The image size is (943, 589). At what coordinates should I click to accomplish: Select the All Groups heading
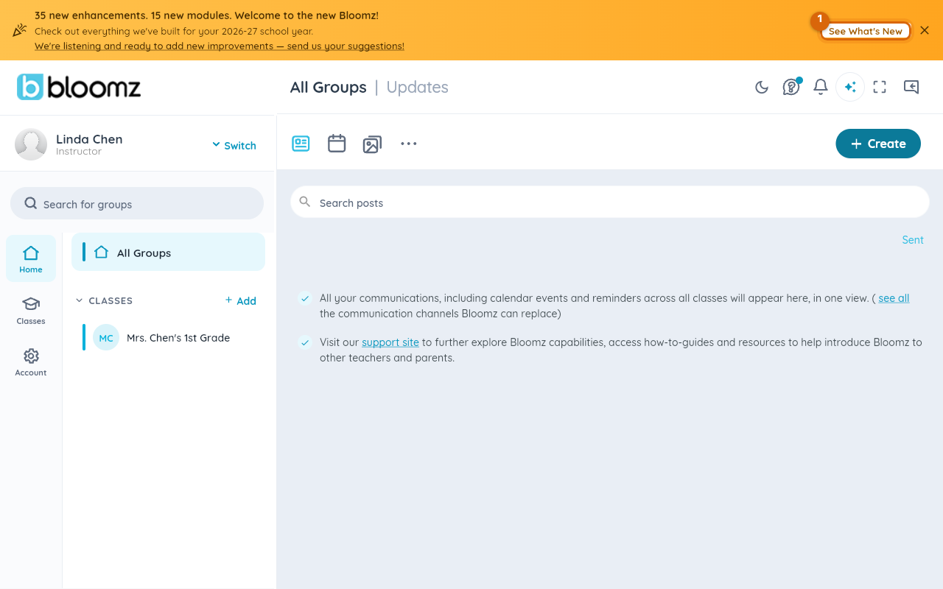click(x=329, y=87)
